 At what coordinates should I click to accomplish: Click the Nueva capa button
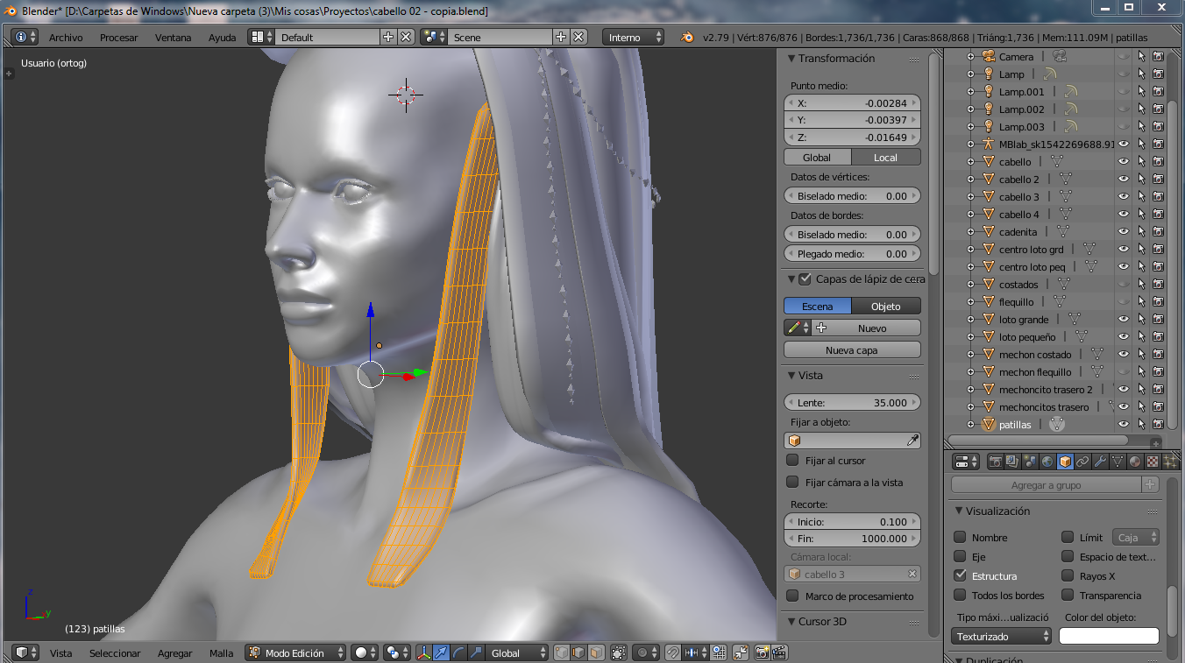tap(851, 350)
